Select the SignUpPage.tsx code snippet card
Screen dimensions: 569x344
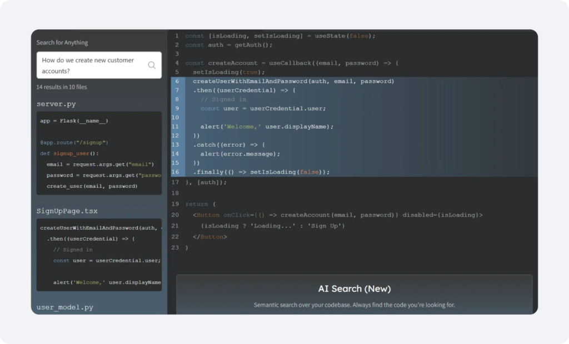coord(99,255)
